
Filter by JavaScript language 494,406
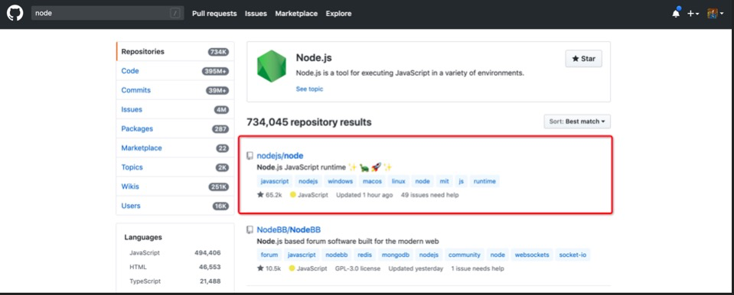click(175, 252)
